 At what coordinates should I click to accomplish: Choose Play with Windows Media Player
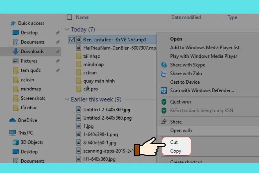point(204,56)
